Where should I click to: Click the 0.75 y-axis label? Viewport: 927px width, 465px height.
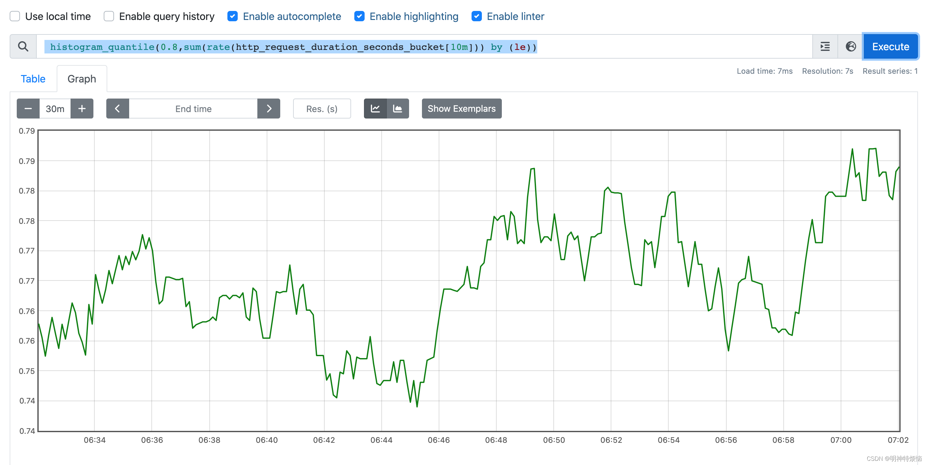pos(27,371)
